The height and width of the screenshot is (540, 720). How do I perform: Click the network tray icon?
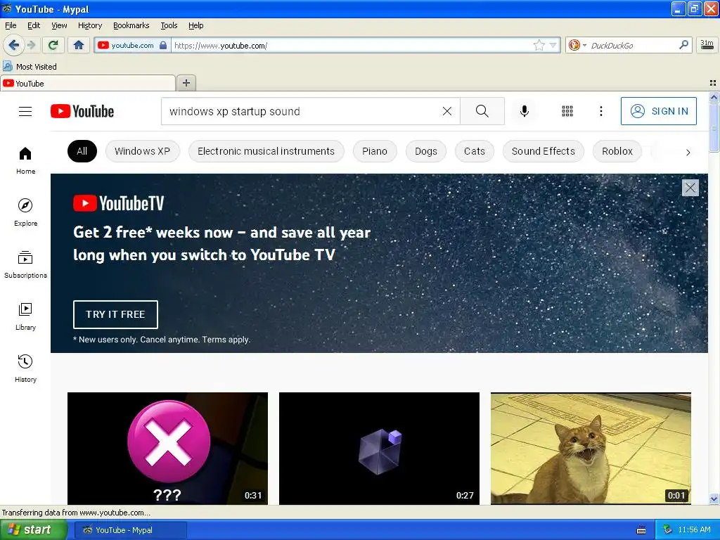click(x=667, y=530)
